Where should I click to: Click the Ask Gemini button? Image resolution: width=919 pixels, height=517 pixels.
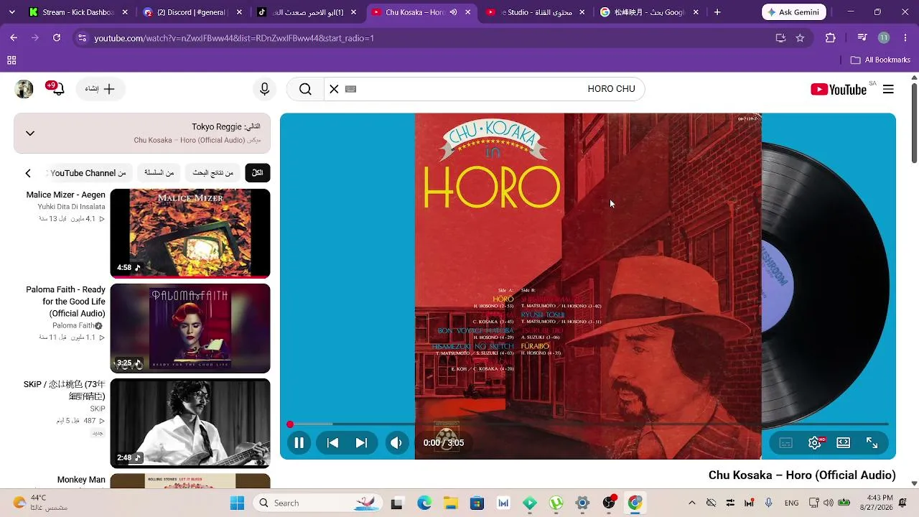click(794, 12)
